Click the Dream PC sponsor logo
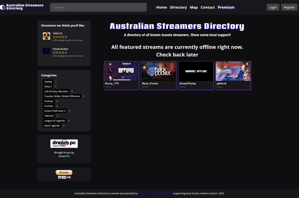Viewport: 299px width, 198px height. pyautogui.click(x=64, y=143)
